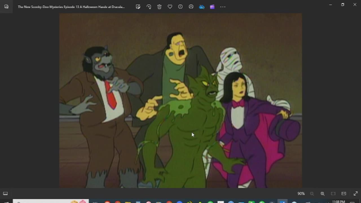This screenshot has width=361, height=203.
Task: Zoom out with the minus magnifier
Action: pos(312,194)
